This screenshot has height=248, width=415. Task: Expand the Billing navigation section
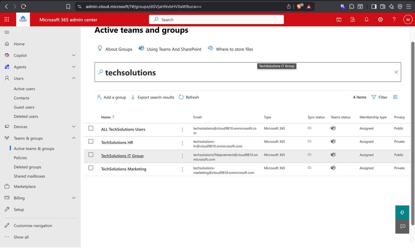[73, 198]
